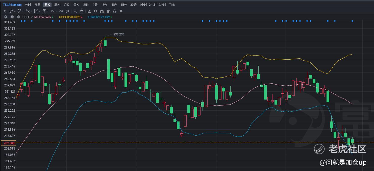Screen dimensions: 374x171
Task: Select the cursor pointer tool
Action: (5, 11)
